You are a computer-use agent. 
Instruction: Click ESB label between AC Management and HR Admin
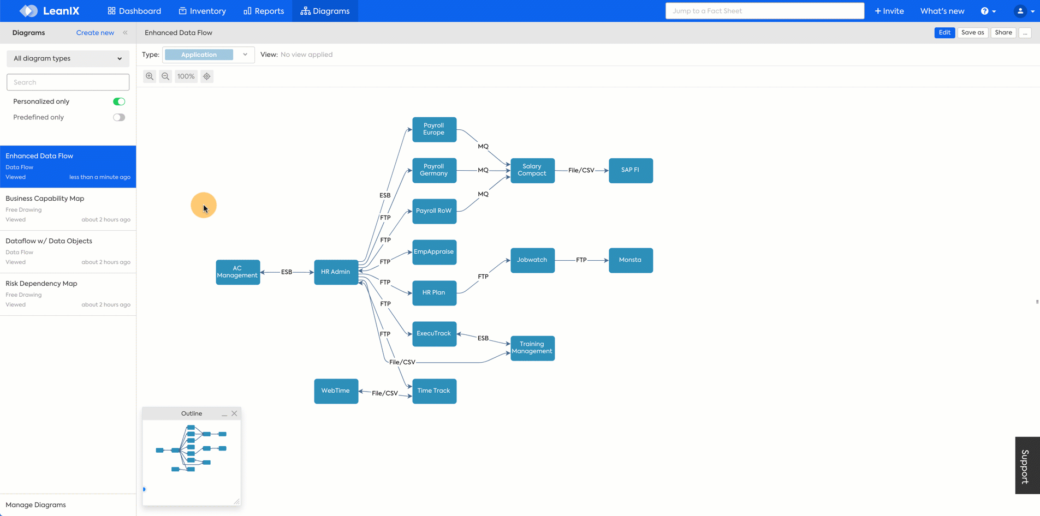[287, 272]
